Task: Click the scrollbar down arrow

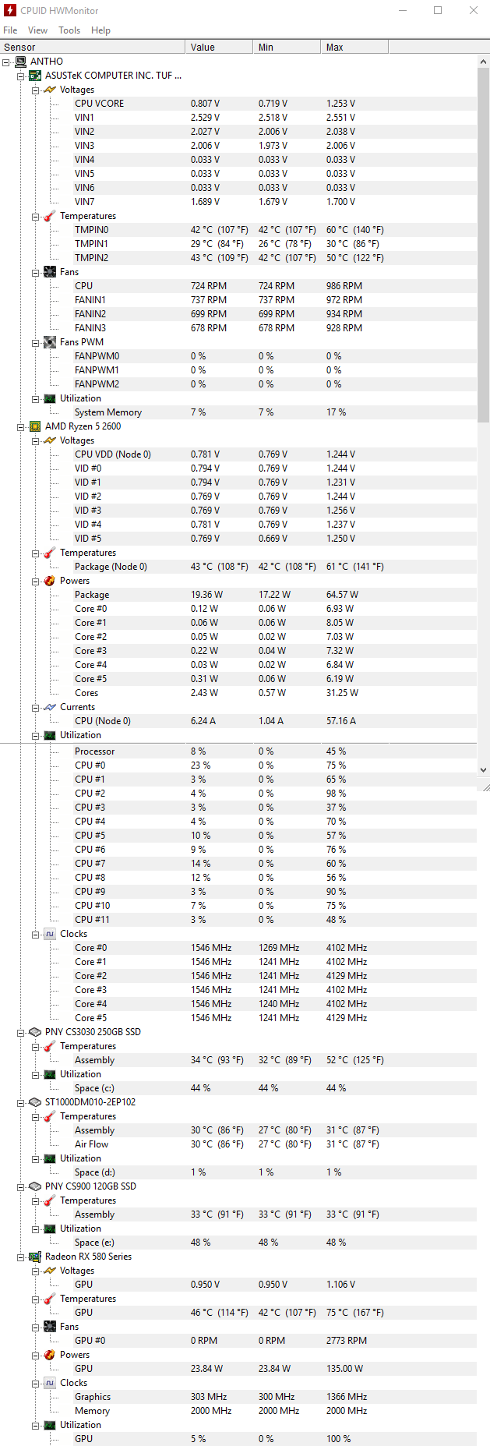Action: (483, 769)
